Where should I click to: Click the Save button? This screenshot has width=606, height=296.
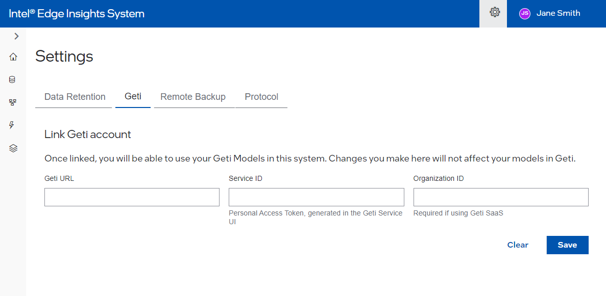[567, 245]
